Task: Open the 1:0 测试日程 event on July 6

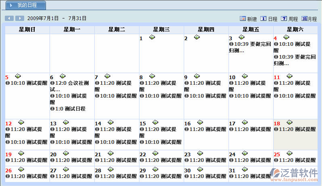Action: point(68,109)
